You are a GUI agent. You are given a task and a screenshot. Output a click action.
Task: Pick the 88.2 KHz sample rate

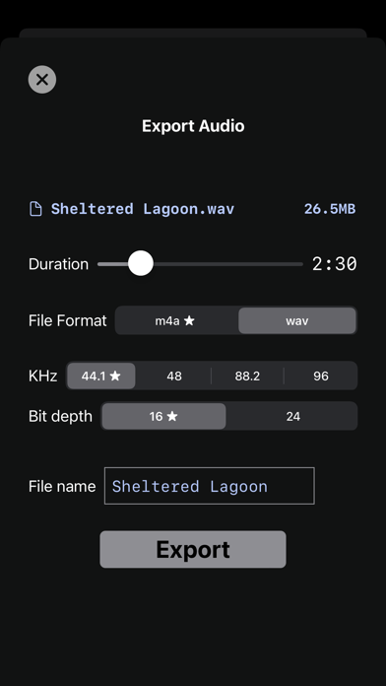pyautogui.click(x=247, y=376)
